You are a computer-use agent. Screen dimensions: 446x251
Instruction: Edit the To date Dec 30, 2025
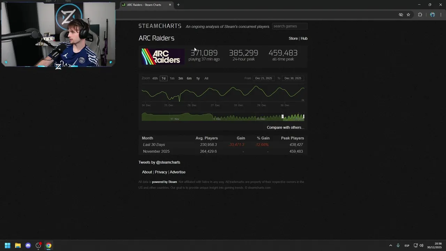tap(293, 78)
